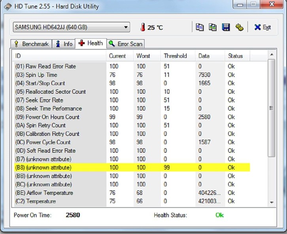Click the thermometer temperature icon

click(142, 27)
